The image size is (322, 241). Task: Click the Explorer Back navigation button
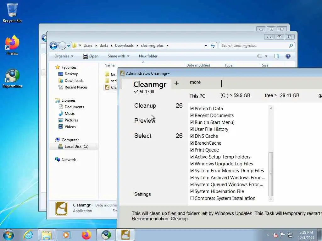[53, 46]
